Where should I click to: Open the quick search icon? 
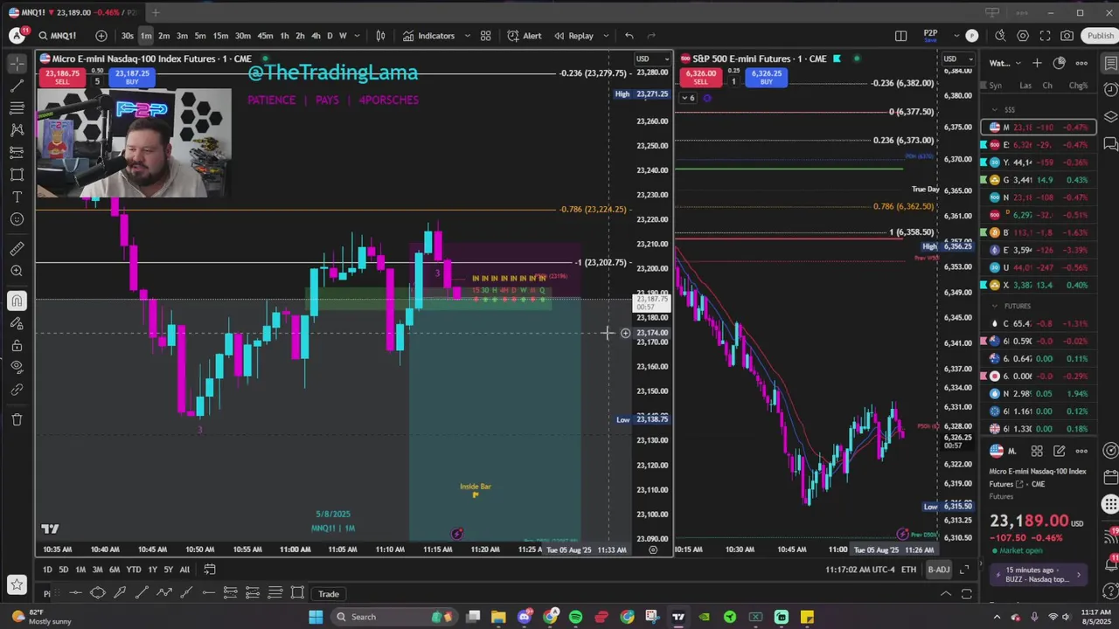coord(1000,36)
